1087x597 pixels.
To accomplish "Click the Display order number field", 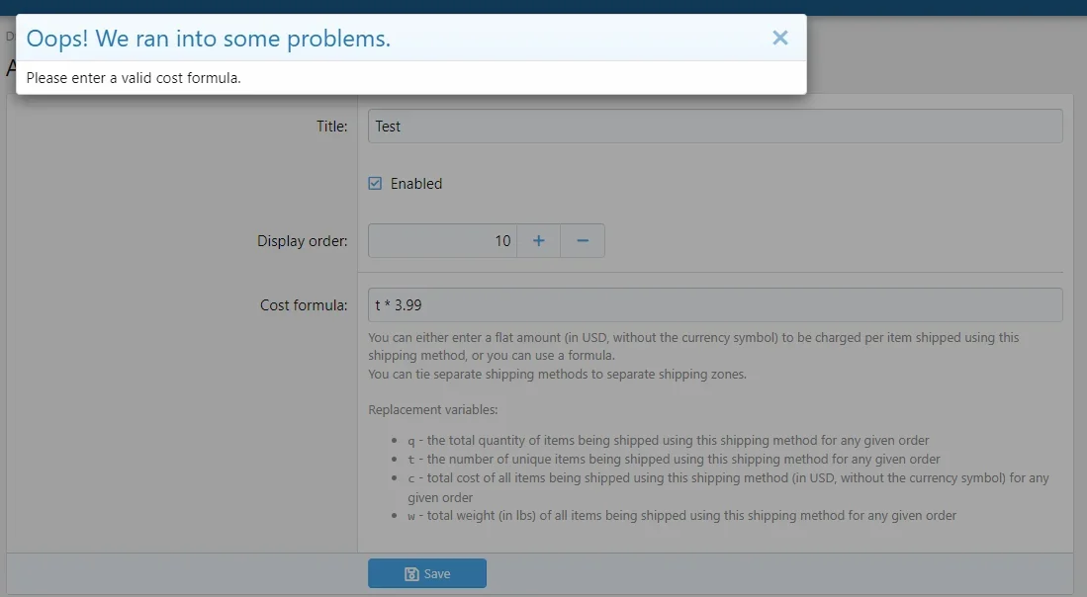I will pyautogui.click(x=442, y=241).
